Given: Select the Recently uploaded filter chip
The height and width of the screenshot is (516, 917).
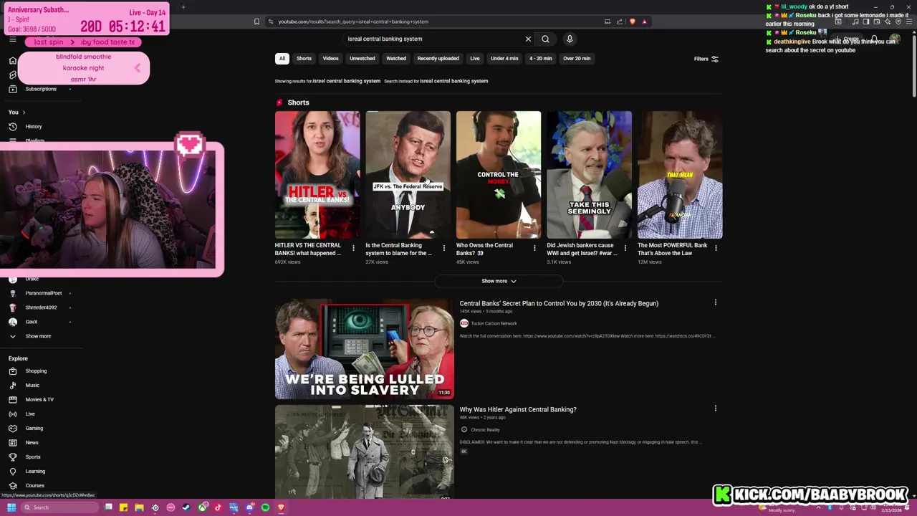Looking at the screenshot, I should 438,59.
